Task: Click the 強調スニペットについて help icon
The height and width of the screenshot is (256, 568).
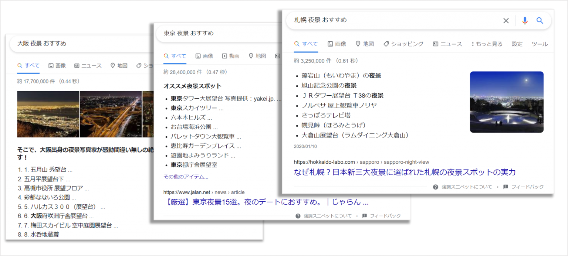Action: coord(435,187)
